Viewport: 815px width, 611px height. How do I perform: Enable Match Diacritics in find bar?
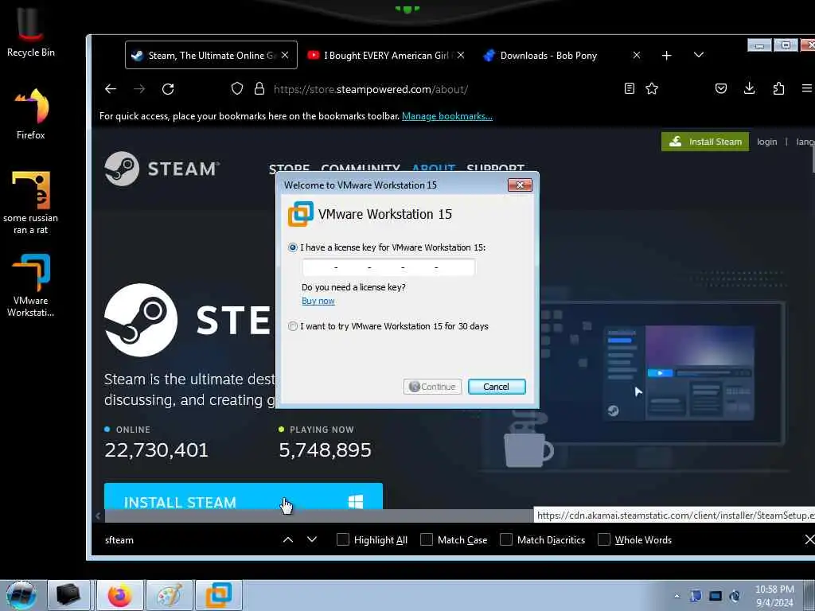pyautogui.click(x=505, y=540)
